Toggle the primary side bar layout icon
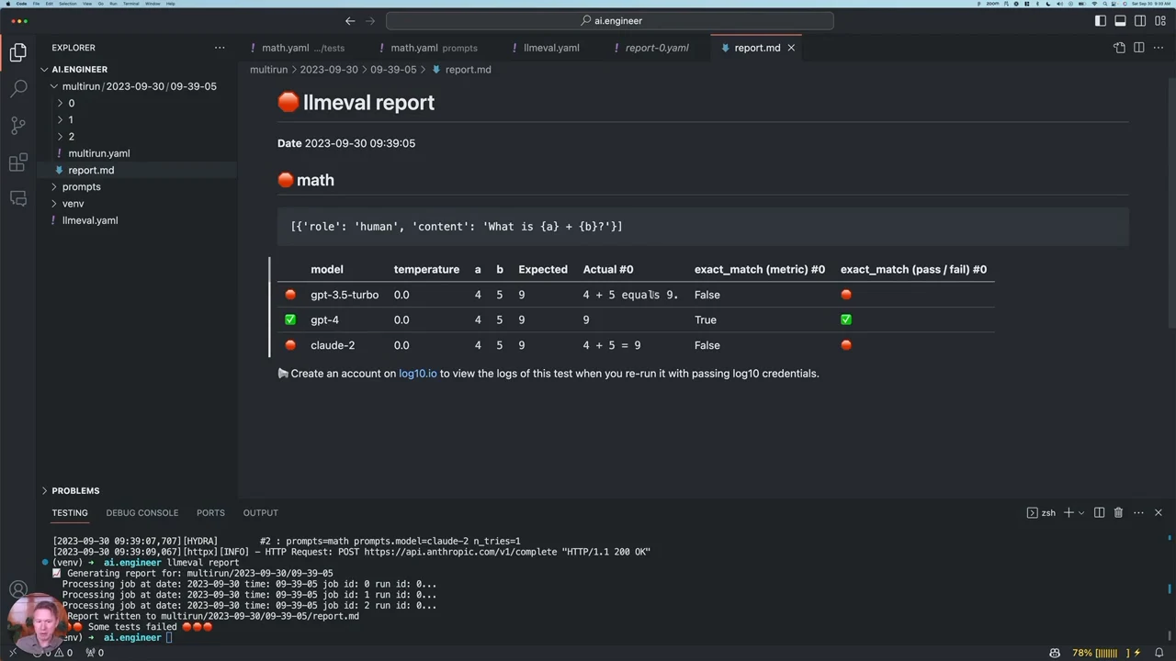The width and height of the screenshot is (1176, 661). pos(1101,20)
